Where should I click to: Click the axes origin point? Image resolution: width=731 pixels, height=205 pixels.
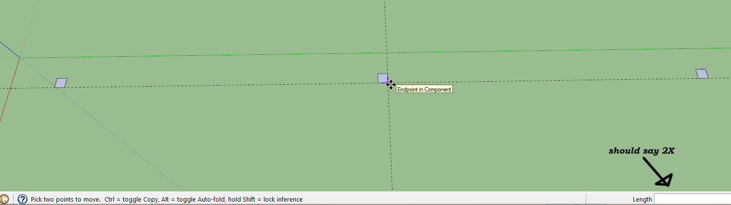coord(20,58)
